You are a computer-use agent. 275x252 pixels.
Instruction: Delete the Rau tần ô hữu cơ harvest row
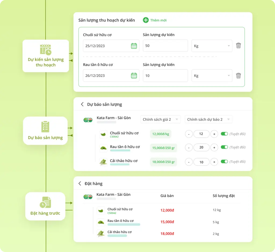[x=238, y=76]
